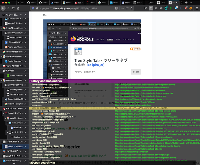Switch to the Finder tab in tab strip
The height and width of the screenshot is (165, 200).
click(x=90, y=2)
